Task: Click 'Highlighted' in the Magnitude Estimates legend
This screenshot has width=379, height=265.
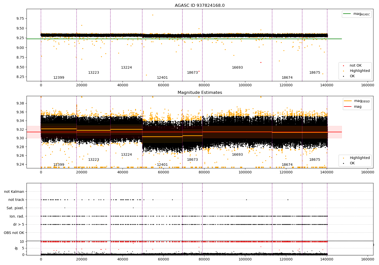Action: (x=360, y=158)
